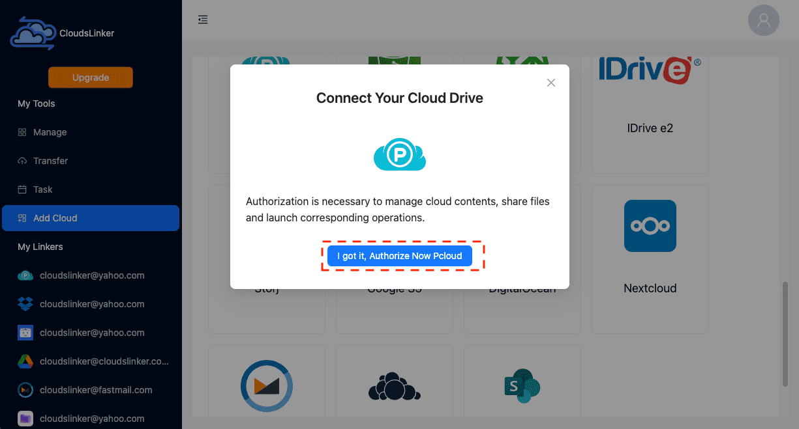Click I got it, Authorize Now Pcloud

pos(400,256)
